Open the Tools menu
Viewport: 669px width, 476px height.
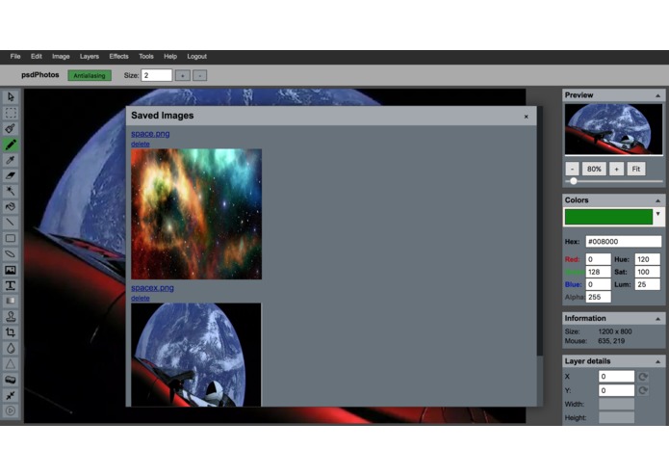pos(146,56)
